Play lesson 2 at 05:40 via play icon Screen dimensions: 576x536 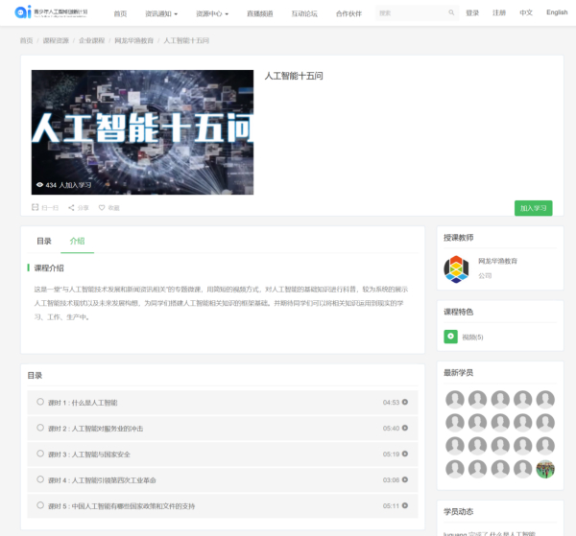click(405, 428)
